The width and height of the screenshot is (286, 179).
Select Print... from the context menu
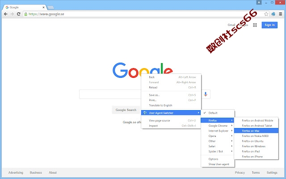pos(171,100)
